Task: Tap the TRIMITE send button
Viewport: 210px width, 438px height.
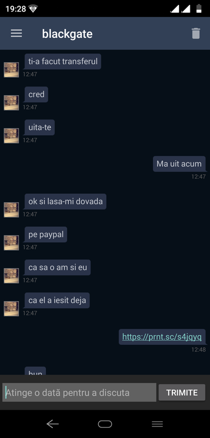Action: pyautogui.click(x=182, y=393)
